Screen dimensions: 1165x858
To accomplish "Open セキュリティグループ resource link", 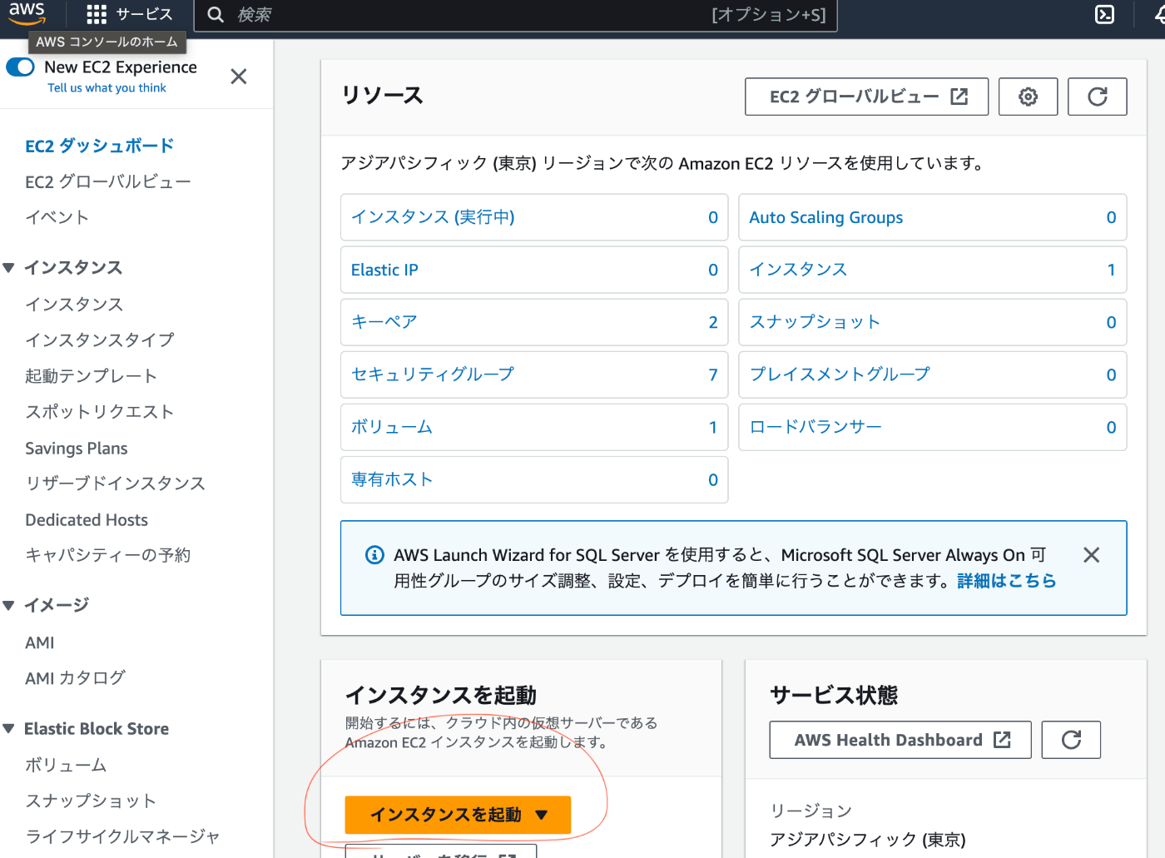I will [x=433, y=374].
